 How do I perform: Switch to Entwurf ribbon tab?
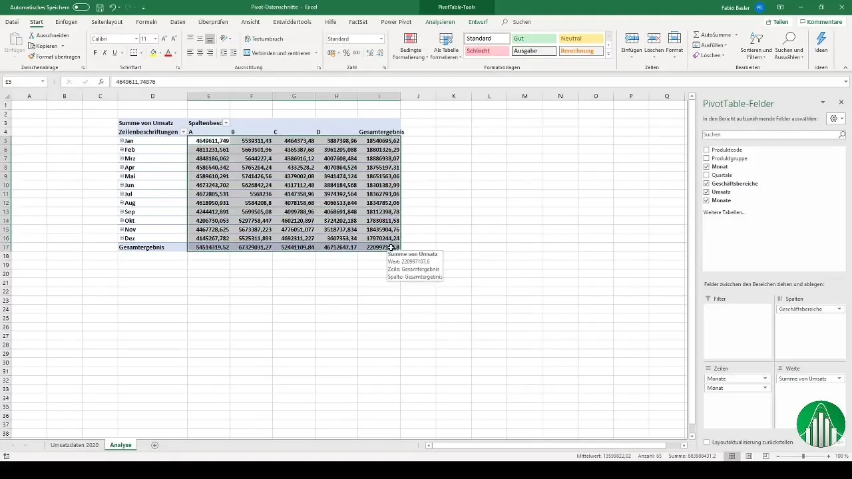pos(478,22)
